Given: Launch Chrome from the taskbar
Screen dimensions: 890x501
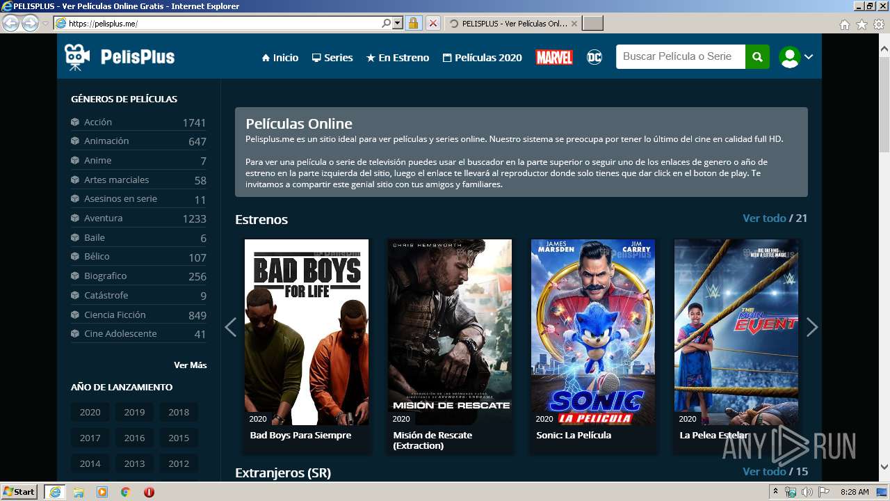Looking at the screenshot, I should pyautogui.click(x=125, y=492).
